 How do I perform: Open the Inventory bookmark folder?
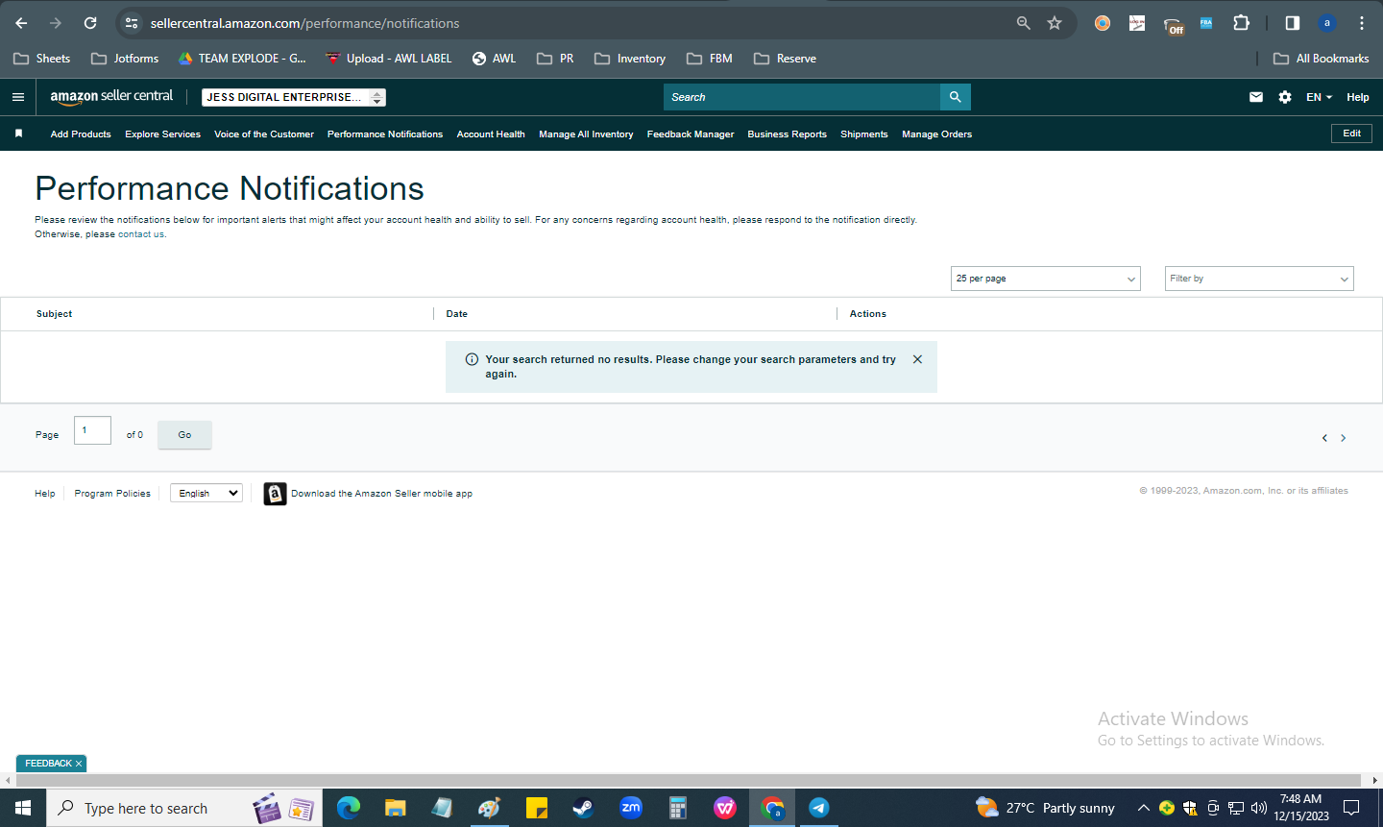[630, 59]
